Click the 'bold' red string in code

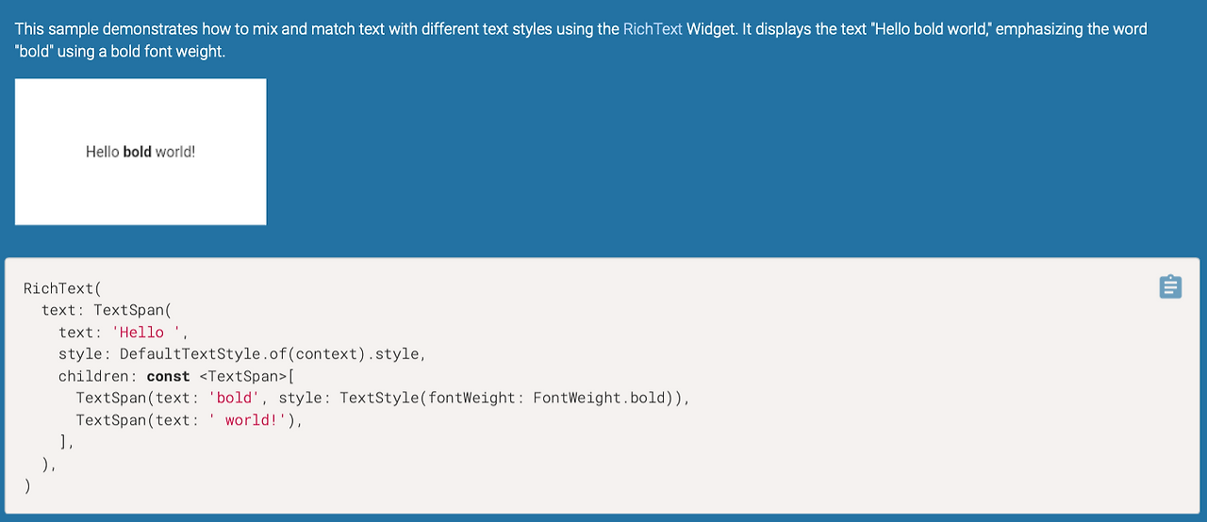point(235,398)
